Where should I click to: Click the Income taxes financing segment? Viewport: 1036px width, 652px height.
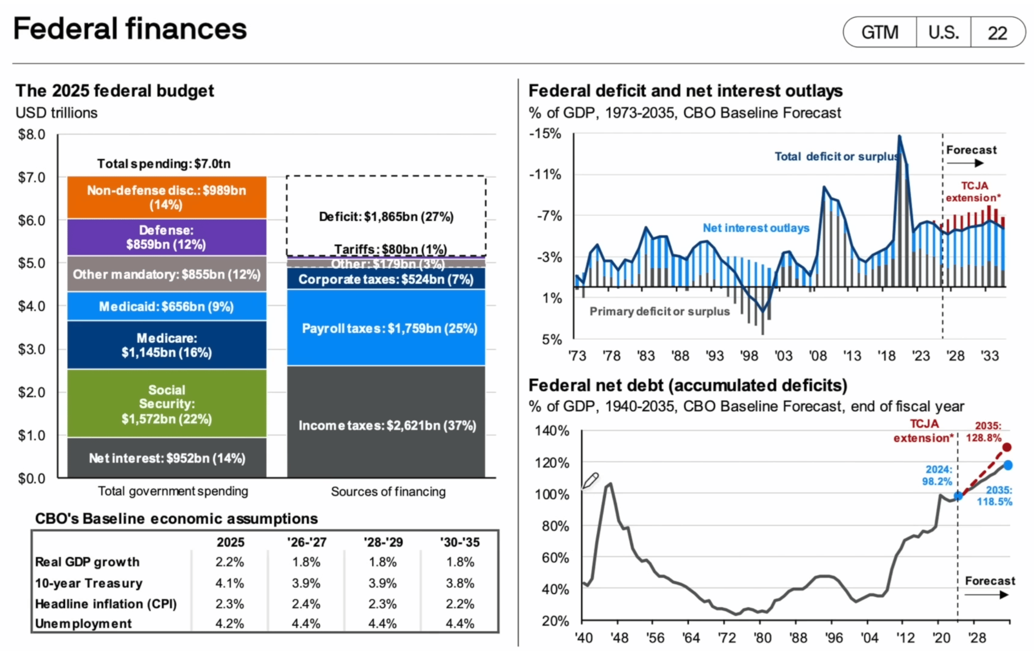[x=387, y=425]
